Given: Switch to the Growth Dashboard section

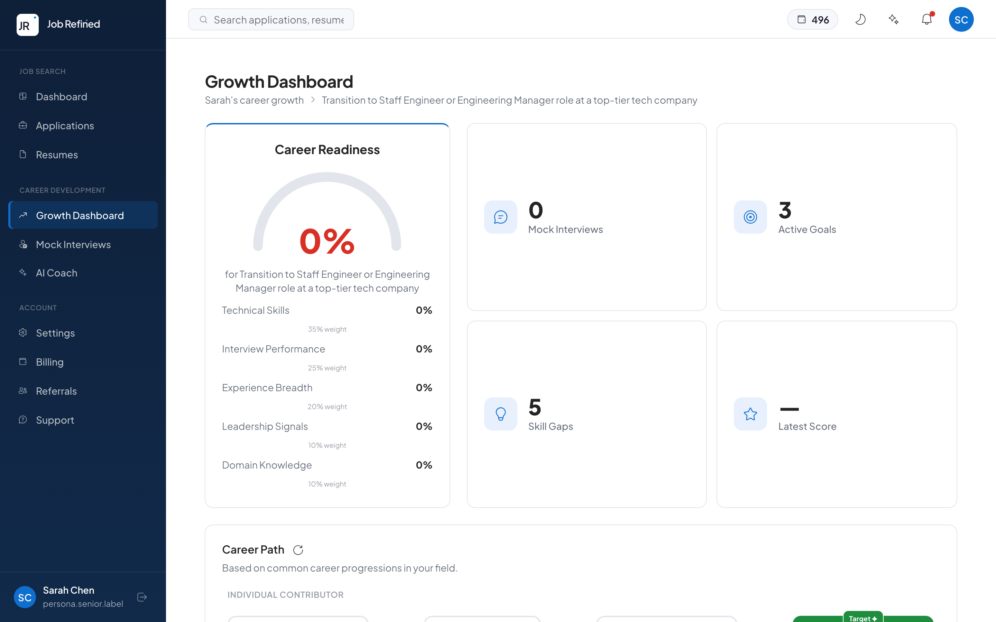Looking at the screenshot, I should pyautogui.click(x=80, y=215).
